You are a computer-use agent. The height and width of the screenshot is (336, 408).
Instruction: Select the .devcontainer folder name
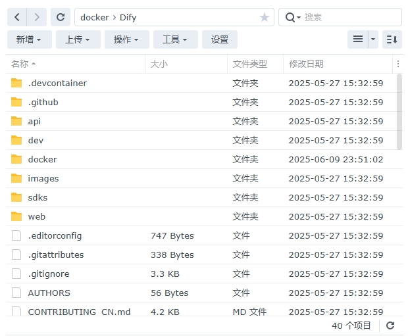[x=57, y=83]
